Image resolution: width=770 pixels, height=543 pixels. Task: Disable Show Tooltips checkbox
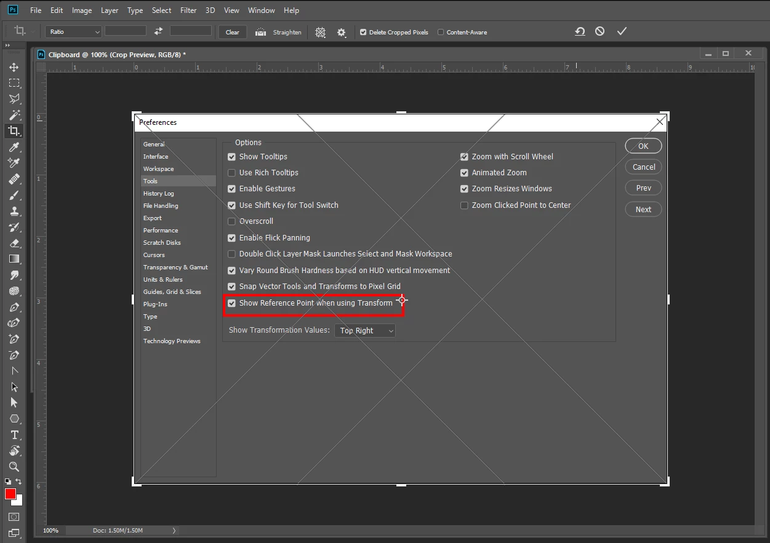pyautogui.click(x=231, y=157)
